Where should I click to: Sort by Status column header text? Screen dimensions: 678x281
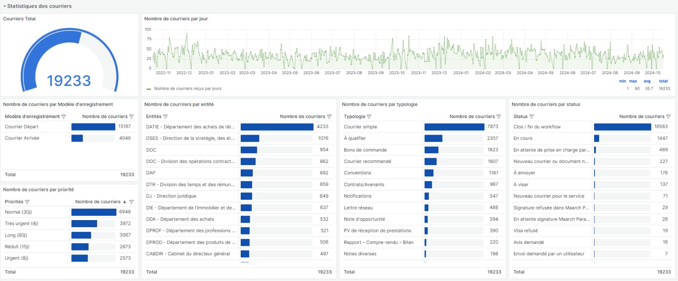[x=520, y=116]
